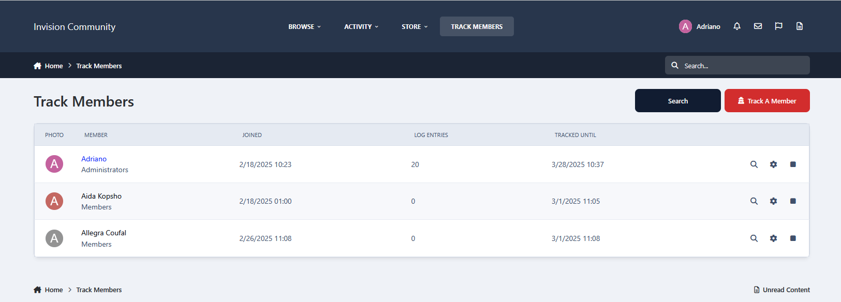Screen dimensions: 841x302
Task: Stop tracking Allegra Coufal with square icon
Action: (x=793, y=238)
